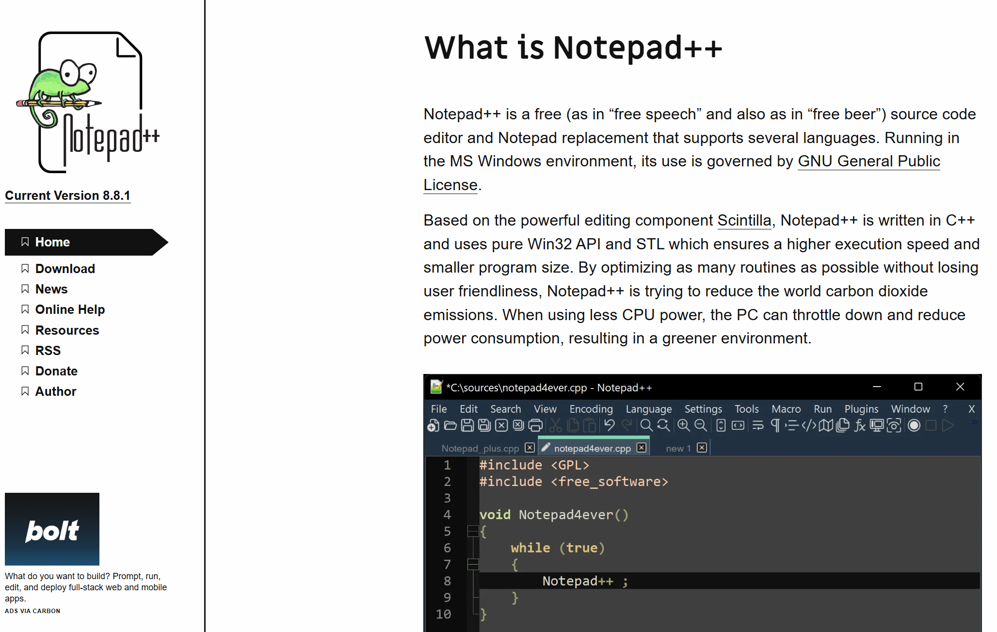Click the Paste clipboard icon
Viewport: 997px width, 632px height.
coord(590,425)
